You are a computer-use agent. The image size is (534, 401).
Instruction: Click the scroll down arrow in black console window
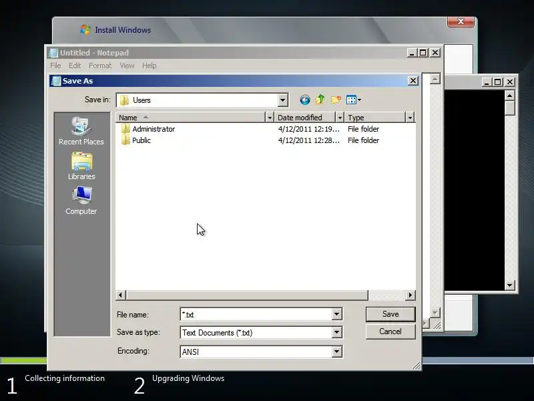(509, 285)
